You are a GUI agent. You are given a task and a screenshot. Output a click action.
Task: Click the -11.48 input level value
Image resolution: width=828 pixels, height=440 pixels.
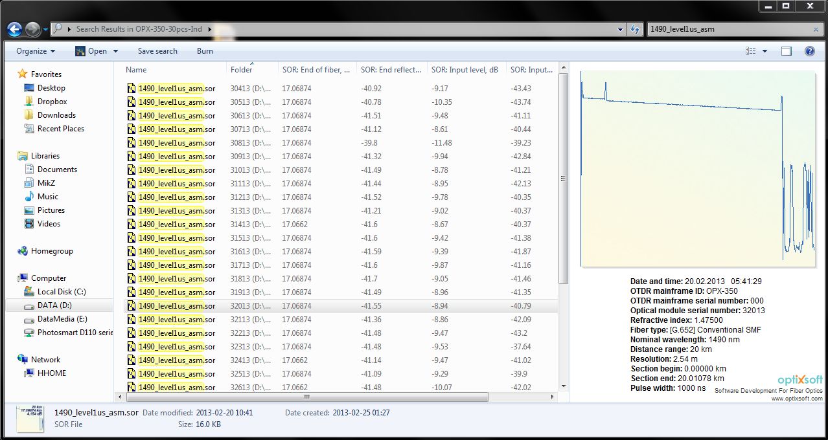442,143
